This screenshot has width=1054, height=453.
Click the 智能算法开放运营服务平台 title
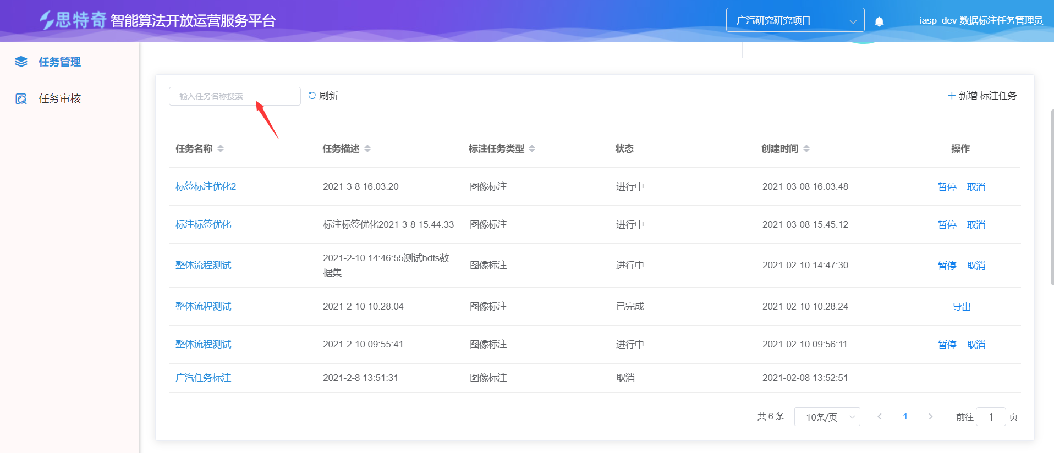point(193,21)
